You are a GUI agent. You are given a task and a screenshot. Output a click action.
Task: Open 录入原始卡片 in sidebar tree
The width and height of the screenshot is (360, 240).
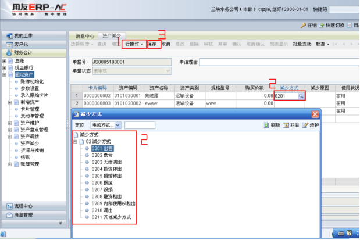pos(34,95)
